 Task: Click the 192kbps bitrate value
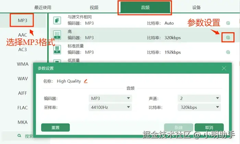pos(173,52)
